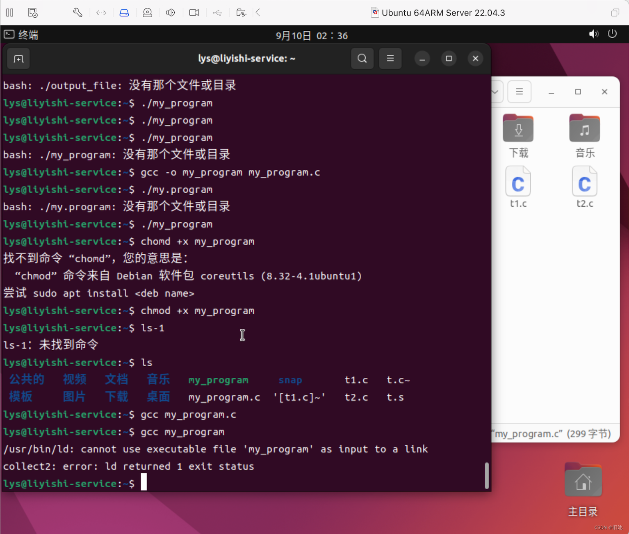Viewport: 629px width, 534px height.
Task: Click the shared folders icon in VM toolbar
Action: point(242,13)
